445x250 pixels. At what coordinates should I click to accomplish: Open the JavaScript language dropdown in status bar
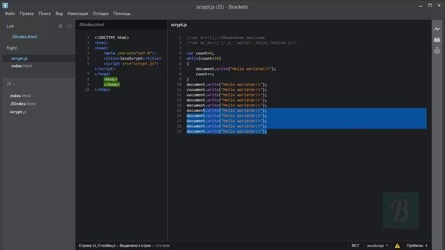point(377,246)
